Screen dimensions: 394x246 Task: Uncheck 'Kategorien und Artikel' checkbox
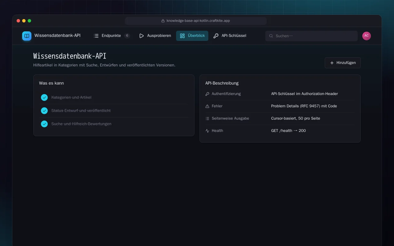click(x=44, y=97)
